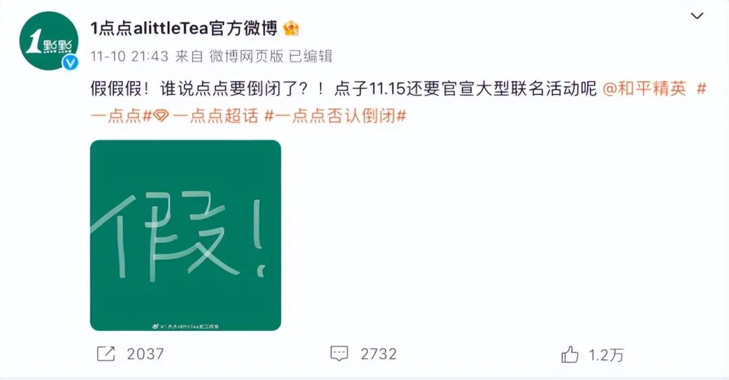729x380 pixels.
Task: Open the 1点点 green profile avatar
Action: (x=49, y=41)
